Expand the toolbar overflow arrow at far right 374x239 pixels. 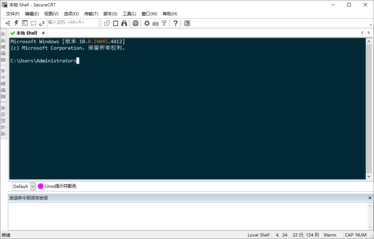click(x=371, y=25)
